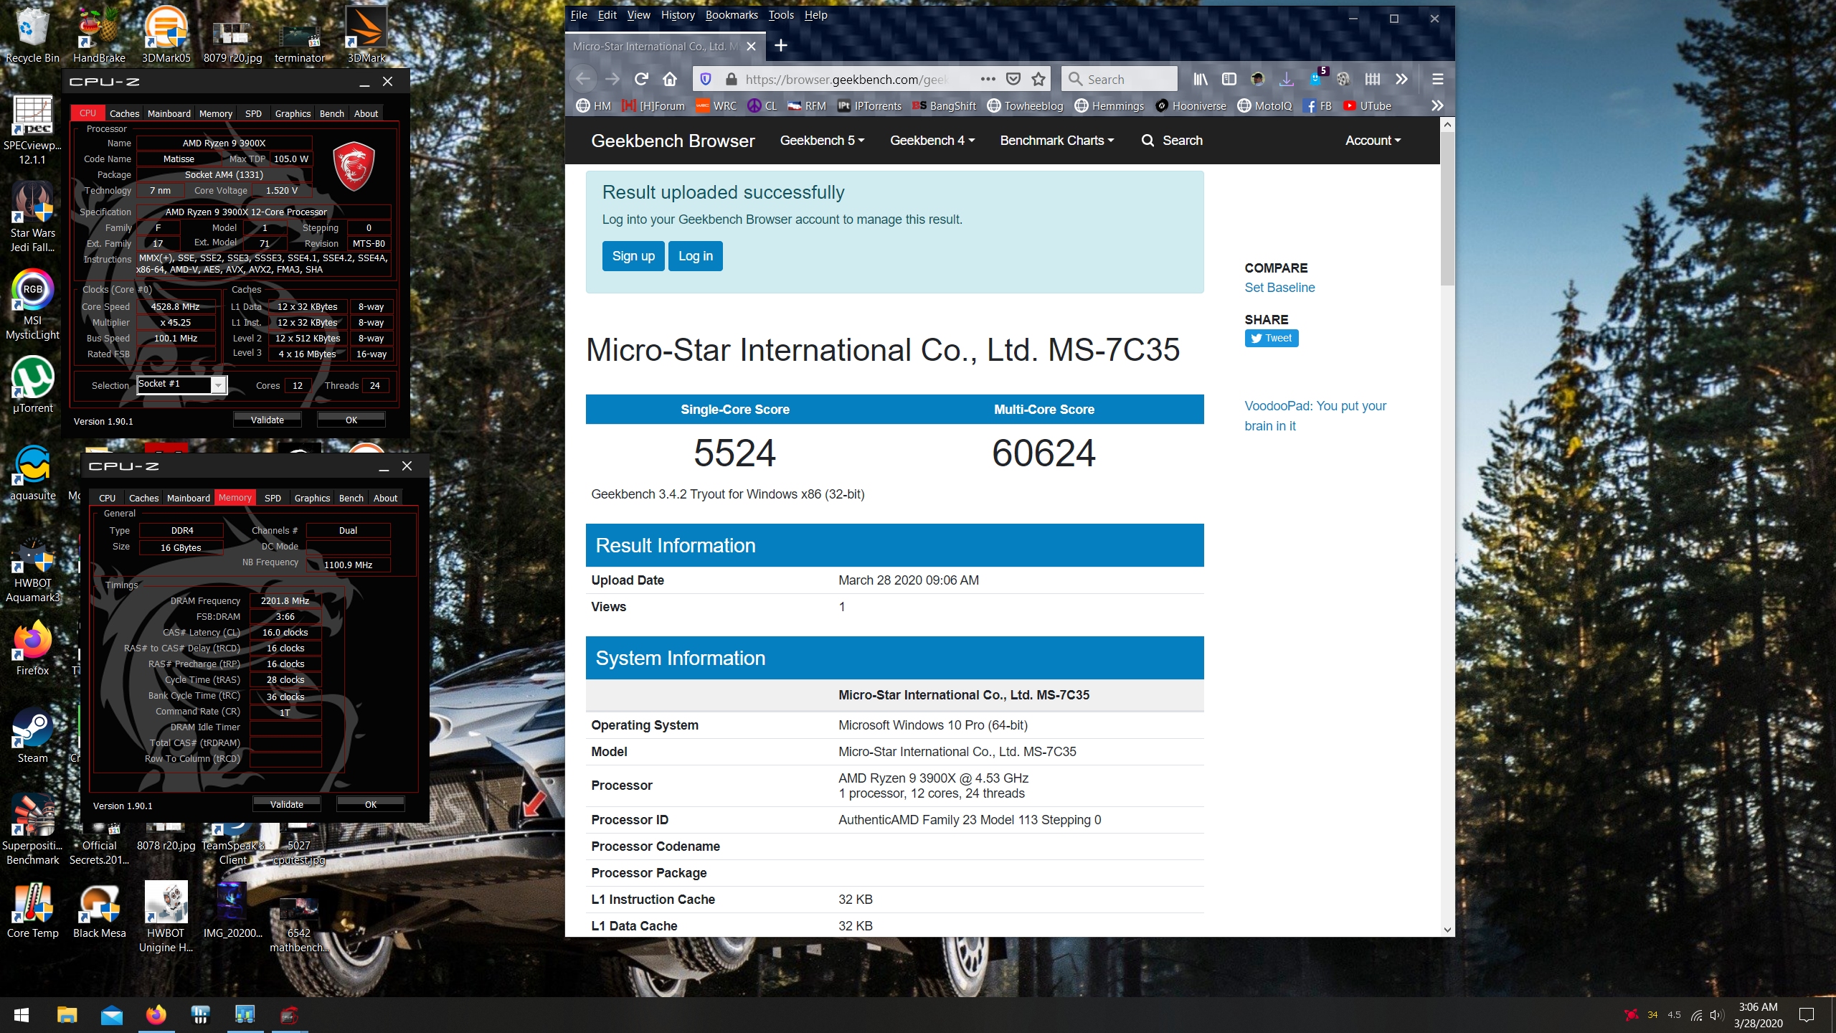Open [H]Forum bookmark
Viewport: 1836px width, 1033px height.
point(653,105)
